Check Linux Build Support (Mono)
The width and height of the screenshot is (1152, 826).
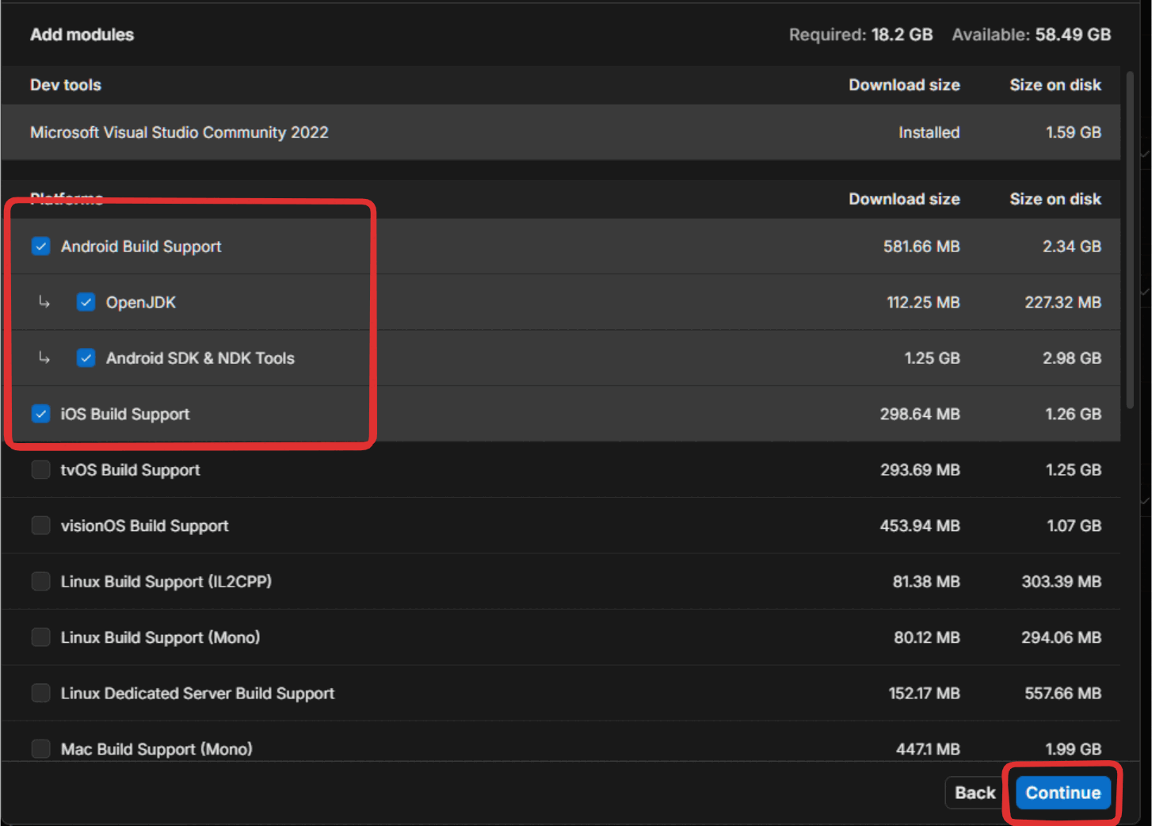point(40,637)
